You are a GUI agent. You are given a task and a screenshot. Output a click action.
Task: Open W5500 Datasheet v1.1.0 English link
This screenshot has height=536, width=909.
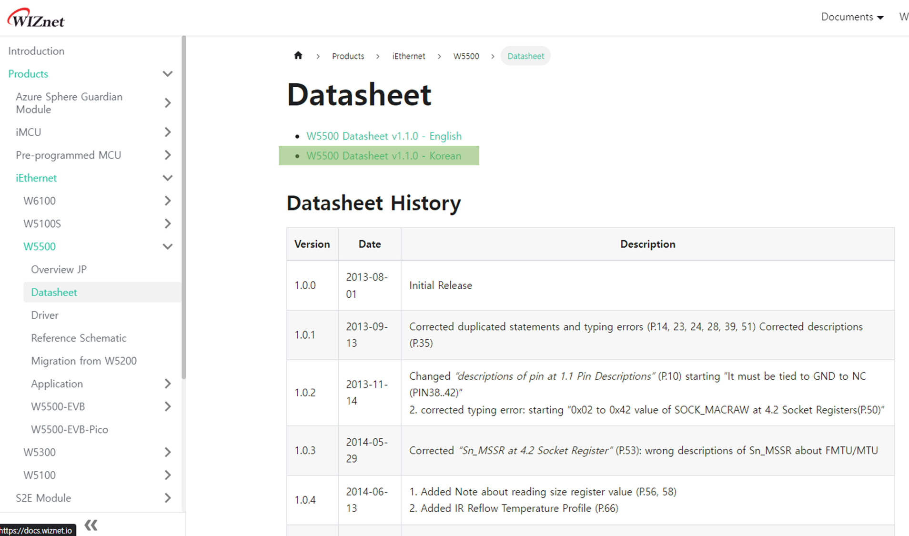[x=384, y=136]
